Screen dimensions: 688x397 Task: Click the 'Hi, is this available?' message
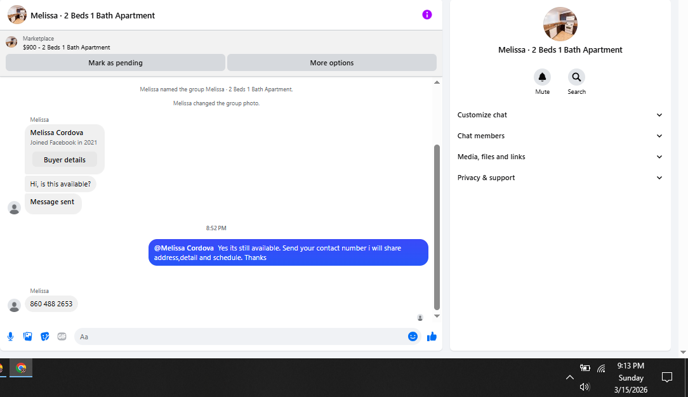pyautogui.click(x=60, y=184)
